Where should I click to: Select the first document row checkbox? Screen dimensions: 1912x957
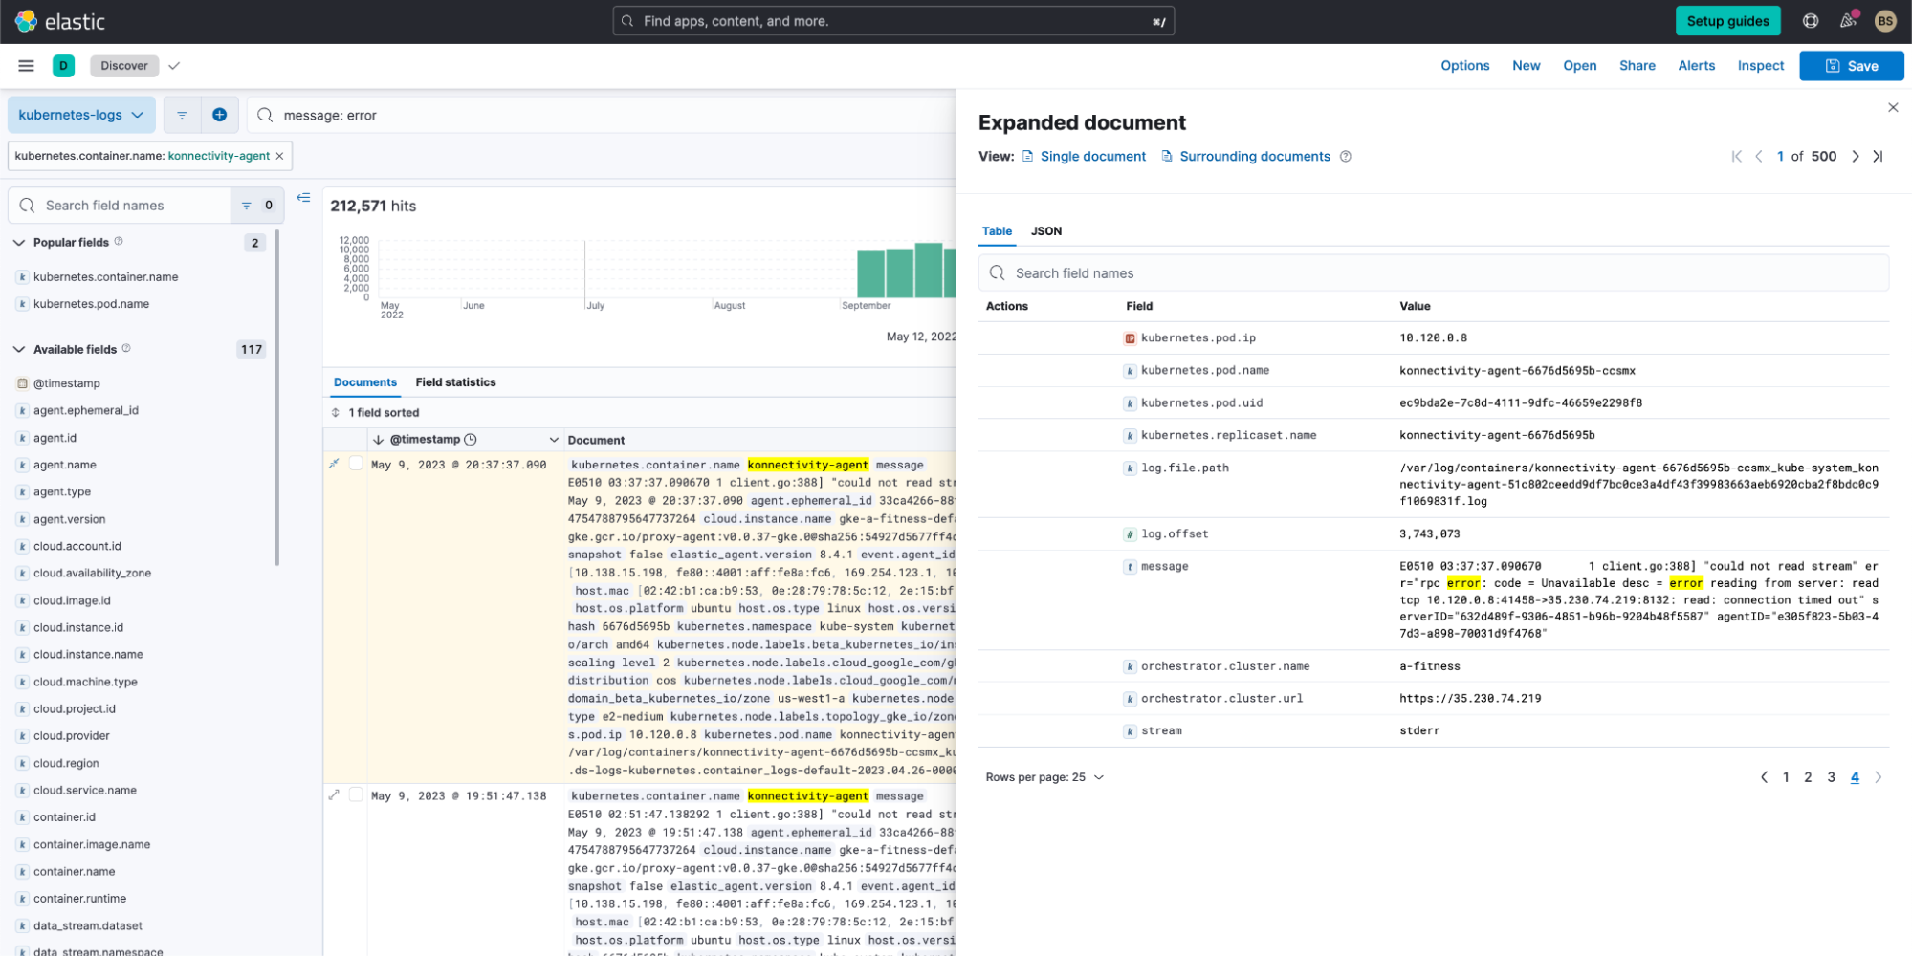click(x=356, y=464)
